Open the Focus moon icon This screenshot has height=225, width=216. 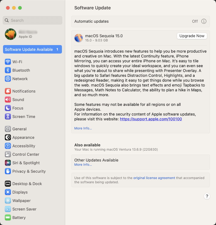[x=8, y=108]
